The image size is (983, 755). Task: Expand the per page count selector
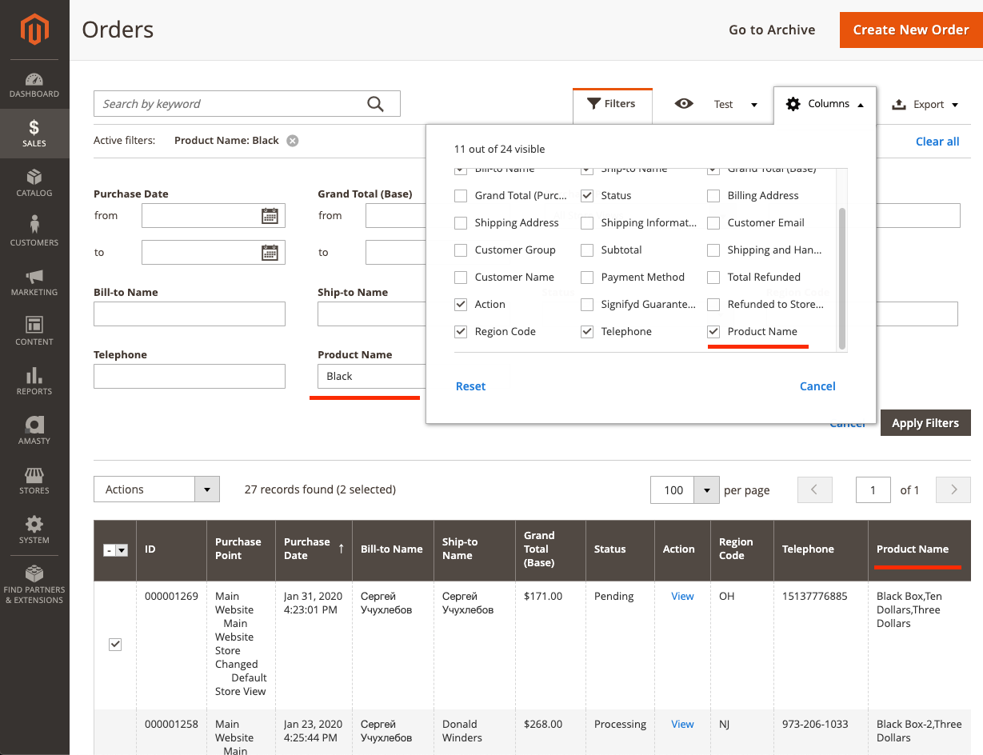coord(705,489)
